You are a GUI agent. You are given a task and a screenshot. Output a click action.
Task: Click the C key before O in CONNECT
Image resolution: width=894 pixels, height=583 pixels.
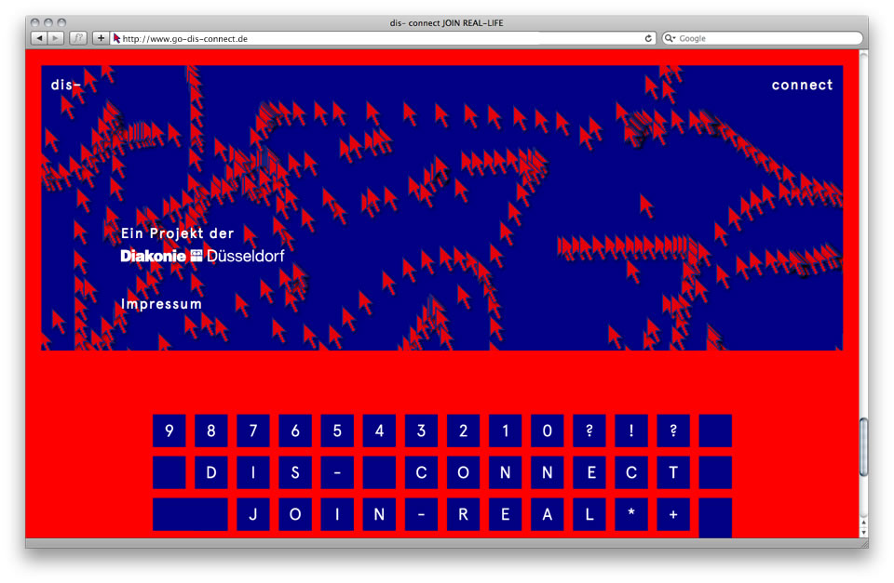point(421,472)
